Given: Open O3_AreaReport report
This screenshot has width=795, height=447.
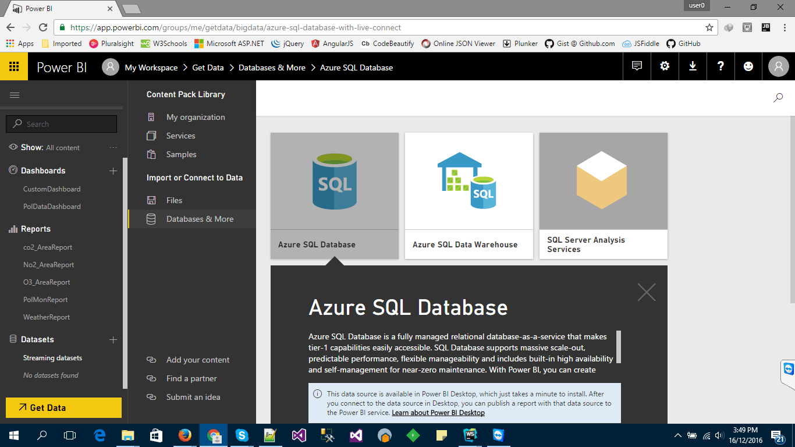Looking at the screenshot, I should click(x=47, y=282).
